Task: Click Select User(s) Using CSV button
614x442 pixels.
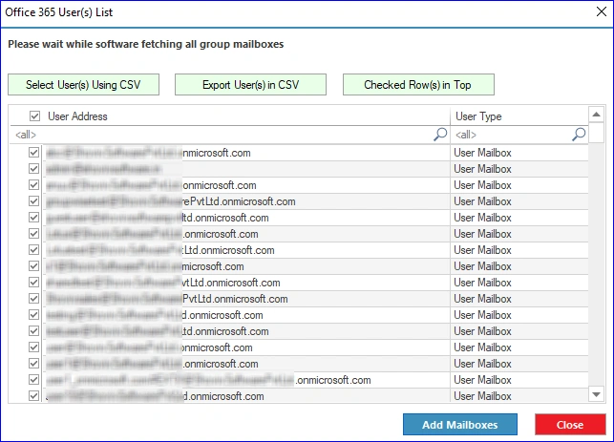Action: pyautogui.click(x=83, y=85)
